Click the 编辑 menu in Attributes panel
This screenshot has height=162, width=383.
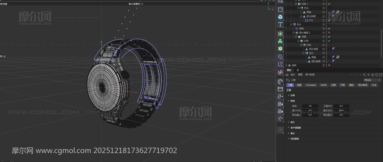(300, 75)
